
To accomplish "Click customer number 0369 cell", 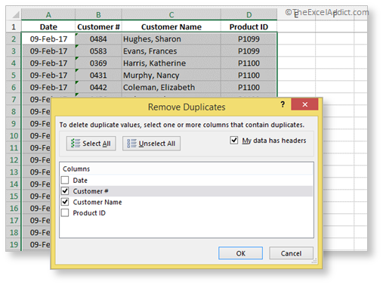I will coord(98,63).
